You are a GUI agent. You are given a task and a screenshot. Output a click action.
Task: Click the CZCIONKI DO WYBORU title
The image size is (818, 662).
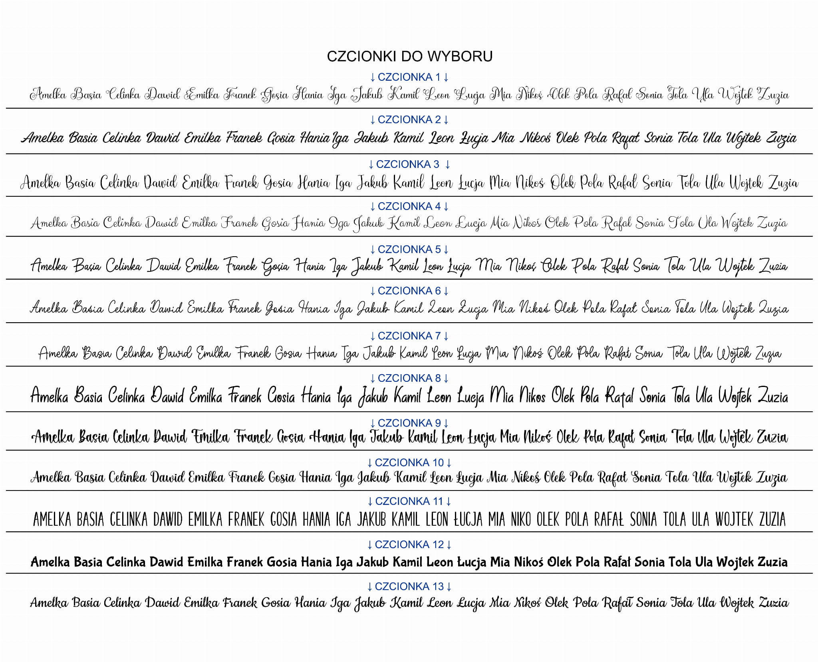click(x=409, y=56)
